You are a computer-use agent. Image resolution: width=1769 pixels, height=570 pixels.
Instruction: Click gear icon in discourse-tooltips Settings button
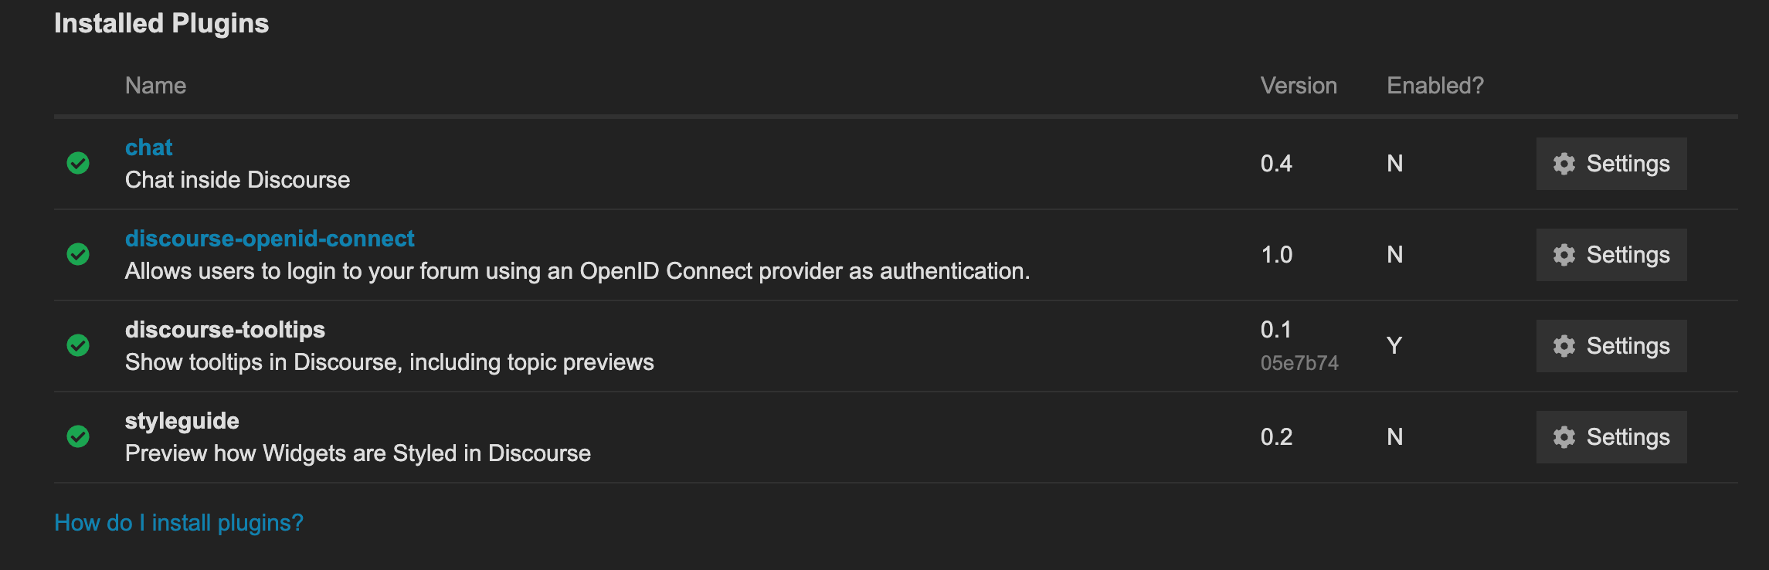click(1564, 346)
